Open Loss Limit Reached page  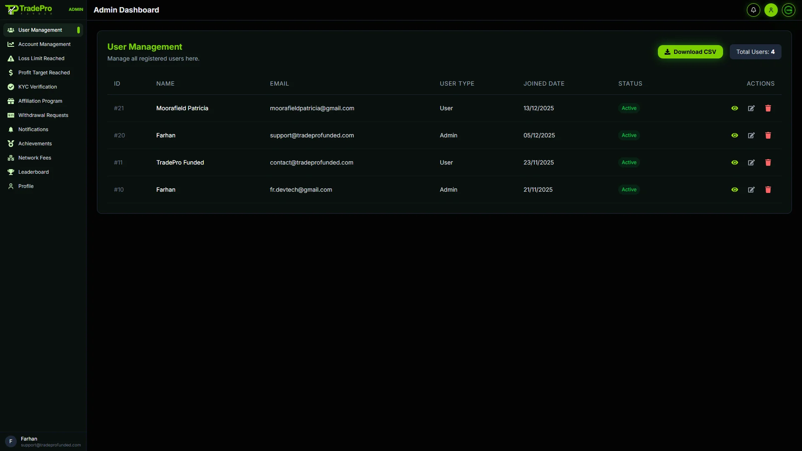tap(43, 58)
